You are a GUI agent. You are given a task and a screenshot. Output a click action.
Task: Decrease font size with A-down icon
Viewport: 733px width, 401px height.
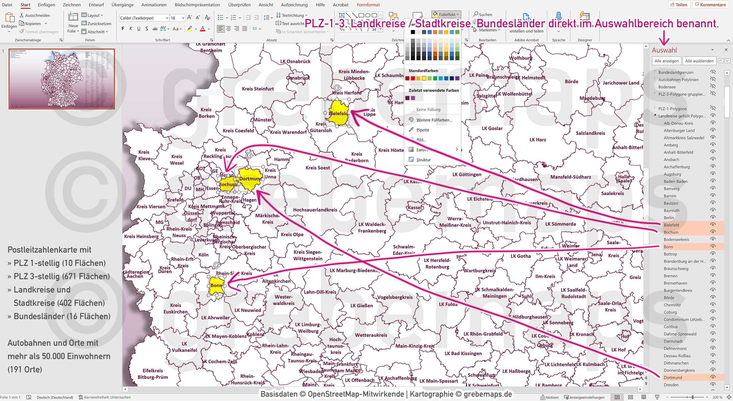point(198,17)
